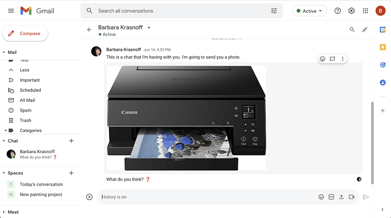Expand the Meet section
The height and width of the screenshot is (218, 391).
[4, 212]
